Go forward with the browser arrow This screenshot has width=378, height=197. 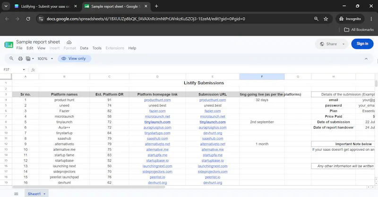point(17,19)
